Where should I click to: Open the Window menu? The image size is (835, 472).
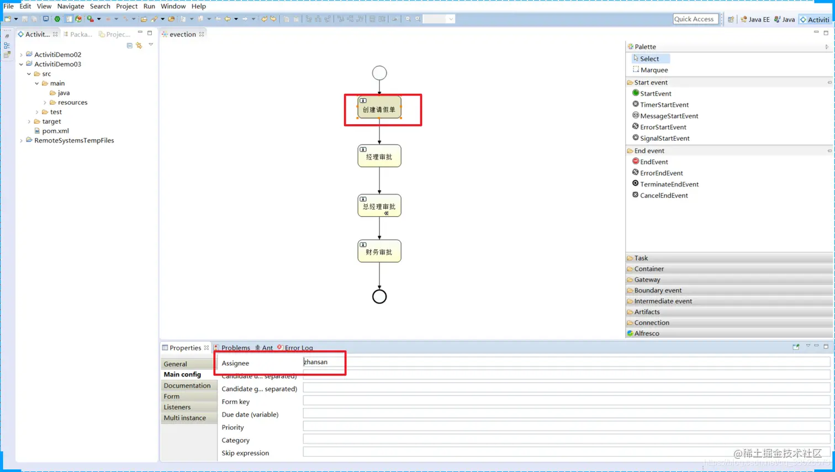click(173, 6)
